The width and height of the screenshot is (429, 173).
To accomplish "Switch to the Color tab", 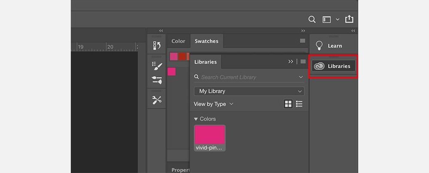I will [178, 41].
